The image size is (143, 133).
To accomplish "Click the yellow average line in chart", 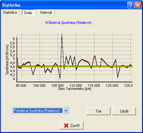I will [x=74, y=66].
